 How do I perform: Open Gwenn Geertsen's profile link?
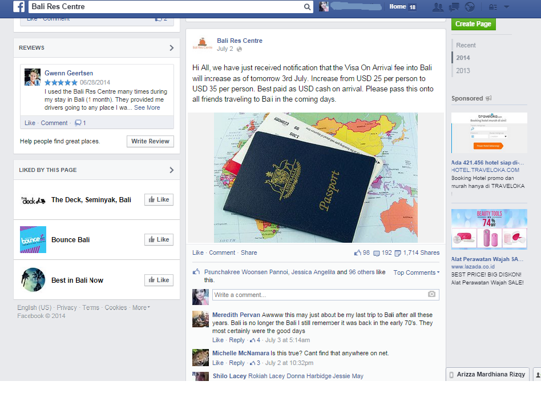point(68,73)
